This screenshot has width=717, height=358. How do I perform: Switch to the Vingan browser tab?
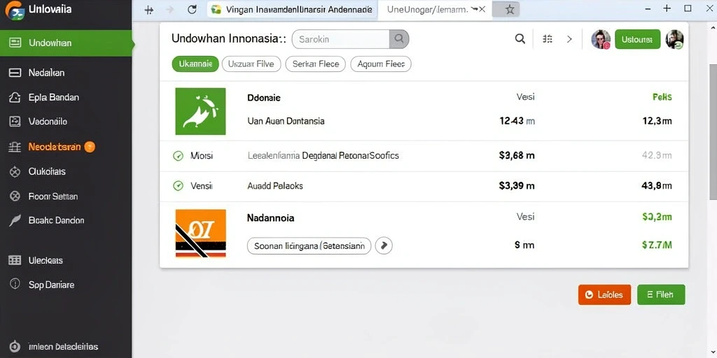(292, 9)
